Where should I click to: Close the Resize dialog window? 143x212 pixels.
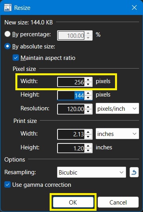pos(134,7)
